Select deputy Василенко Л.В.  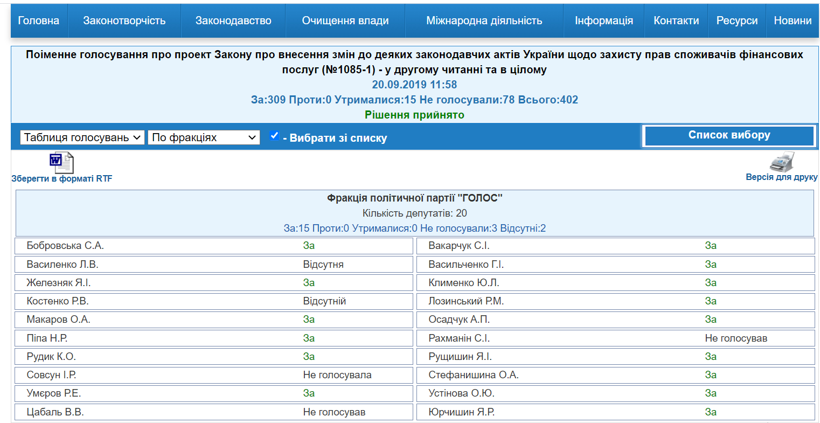[x=62, y=265]
